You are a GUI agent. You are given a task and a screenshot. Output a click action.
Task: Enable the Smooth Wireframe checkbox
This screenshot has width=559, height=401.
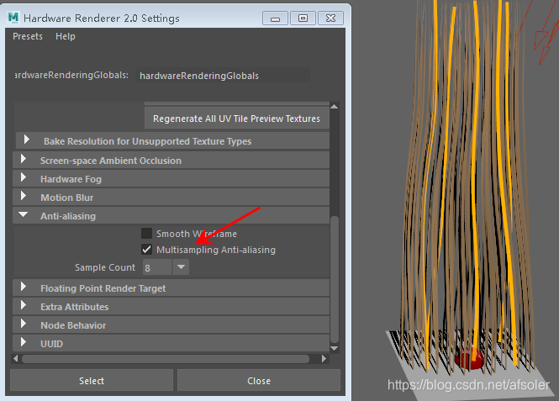click(x=146, y=234)
